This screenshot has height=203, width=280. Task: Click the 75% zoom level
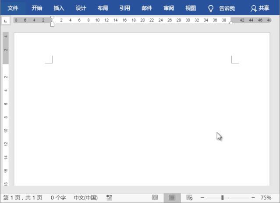click(266, 198)
